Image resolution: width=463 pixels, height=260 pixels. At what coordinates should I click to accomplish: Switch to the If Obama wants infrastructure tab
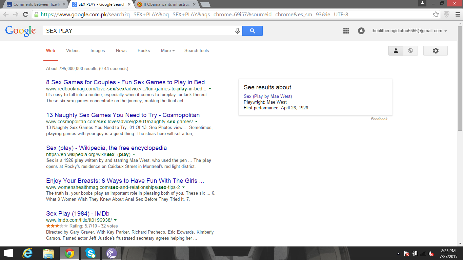click(x=166, y=4)
